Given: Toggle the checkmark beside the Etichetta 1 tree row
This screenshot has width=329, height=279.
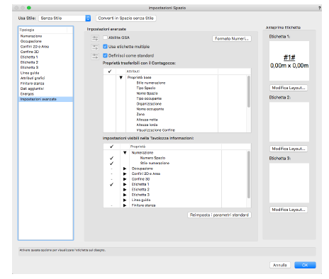Looking at the screenshot, I should tap(111, 184).
